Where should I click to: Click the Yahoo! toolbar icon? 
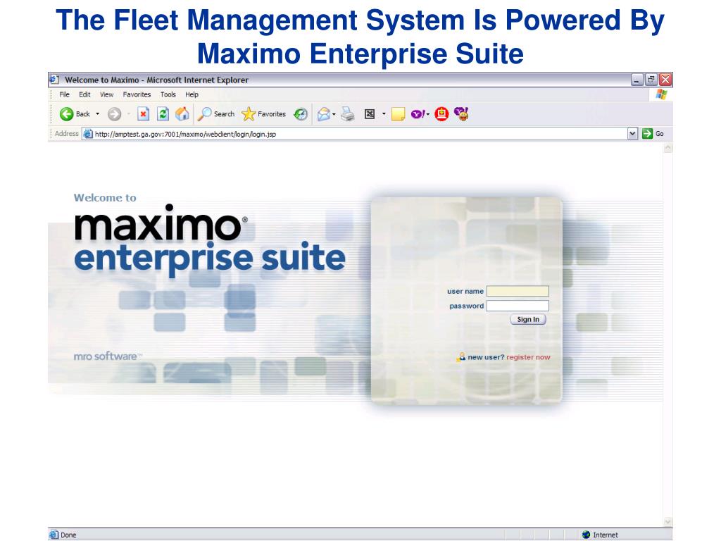(418, 113)
